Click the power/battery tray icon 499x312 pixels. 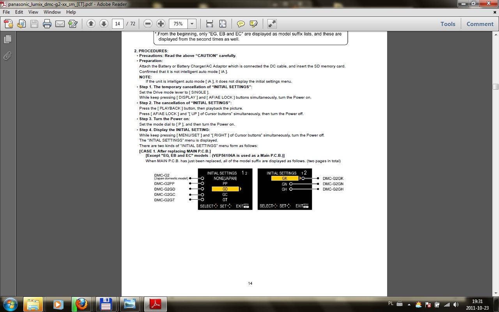(x=437, y=304)
